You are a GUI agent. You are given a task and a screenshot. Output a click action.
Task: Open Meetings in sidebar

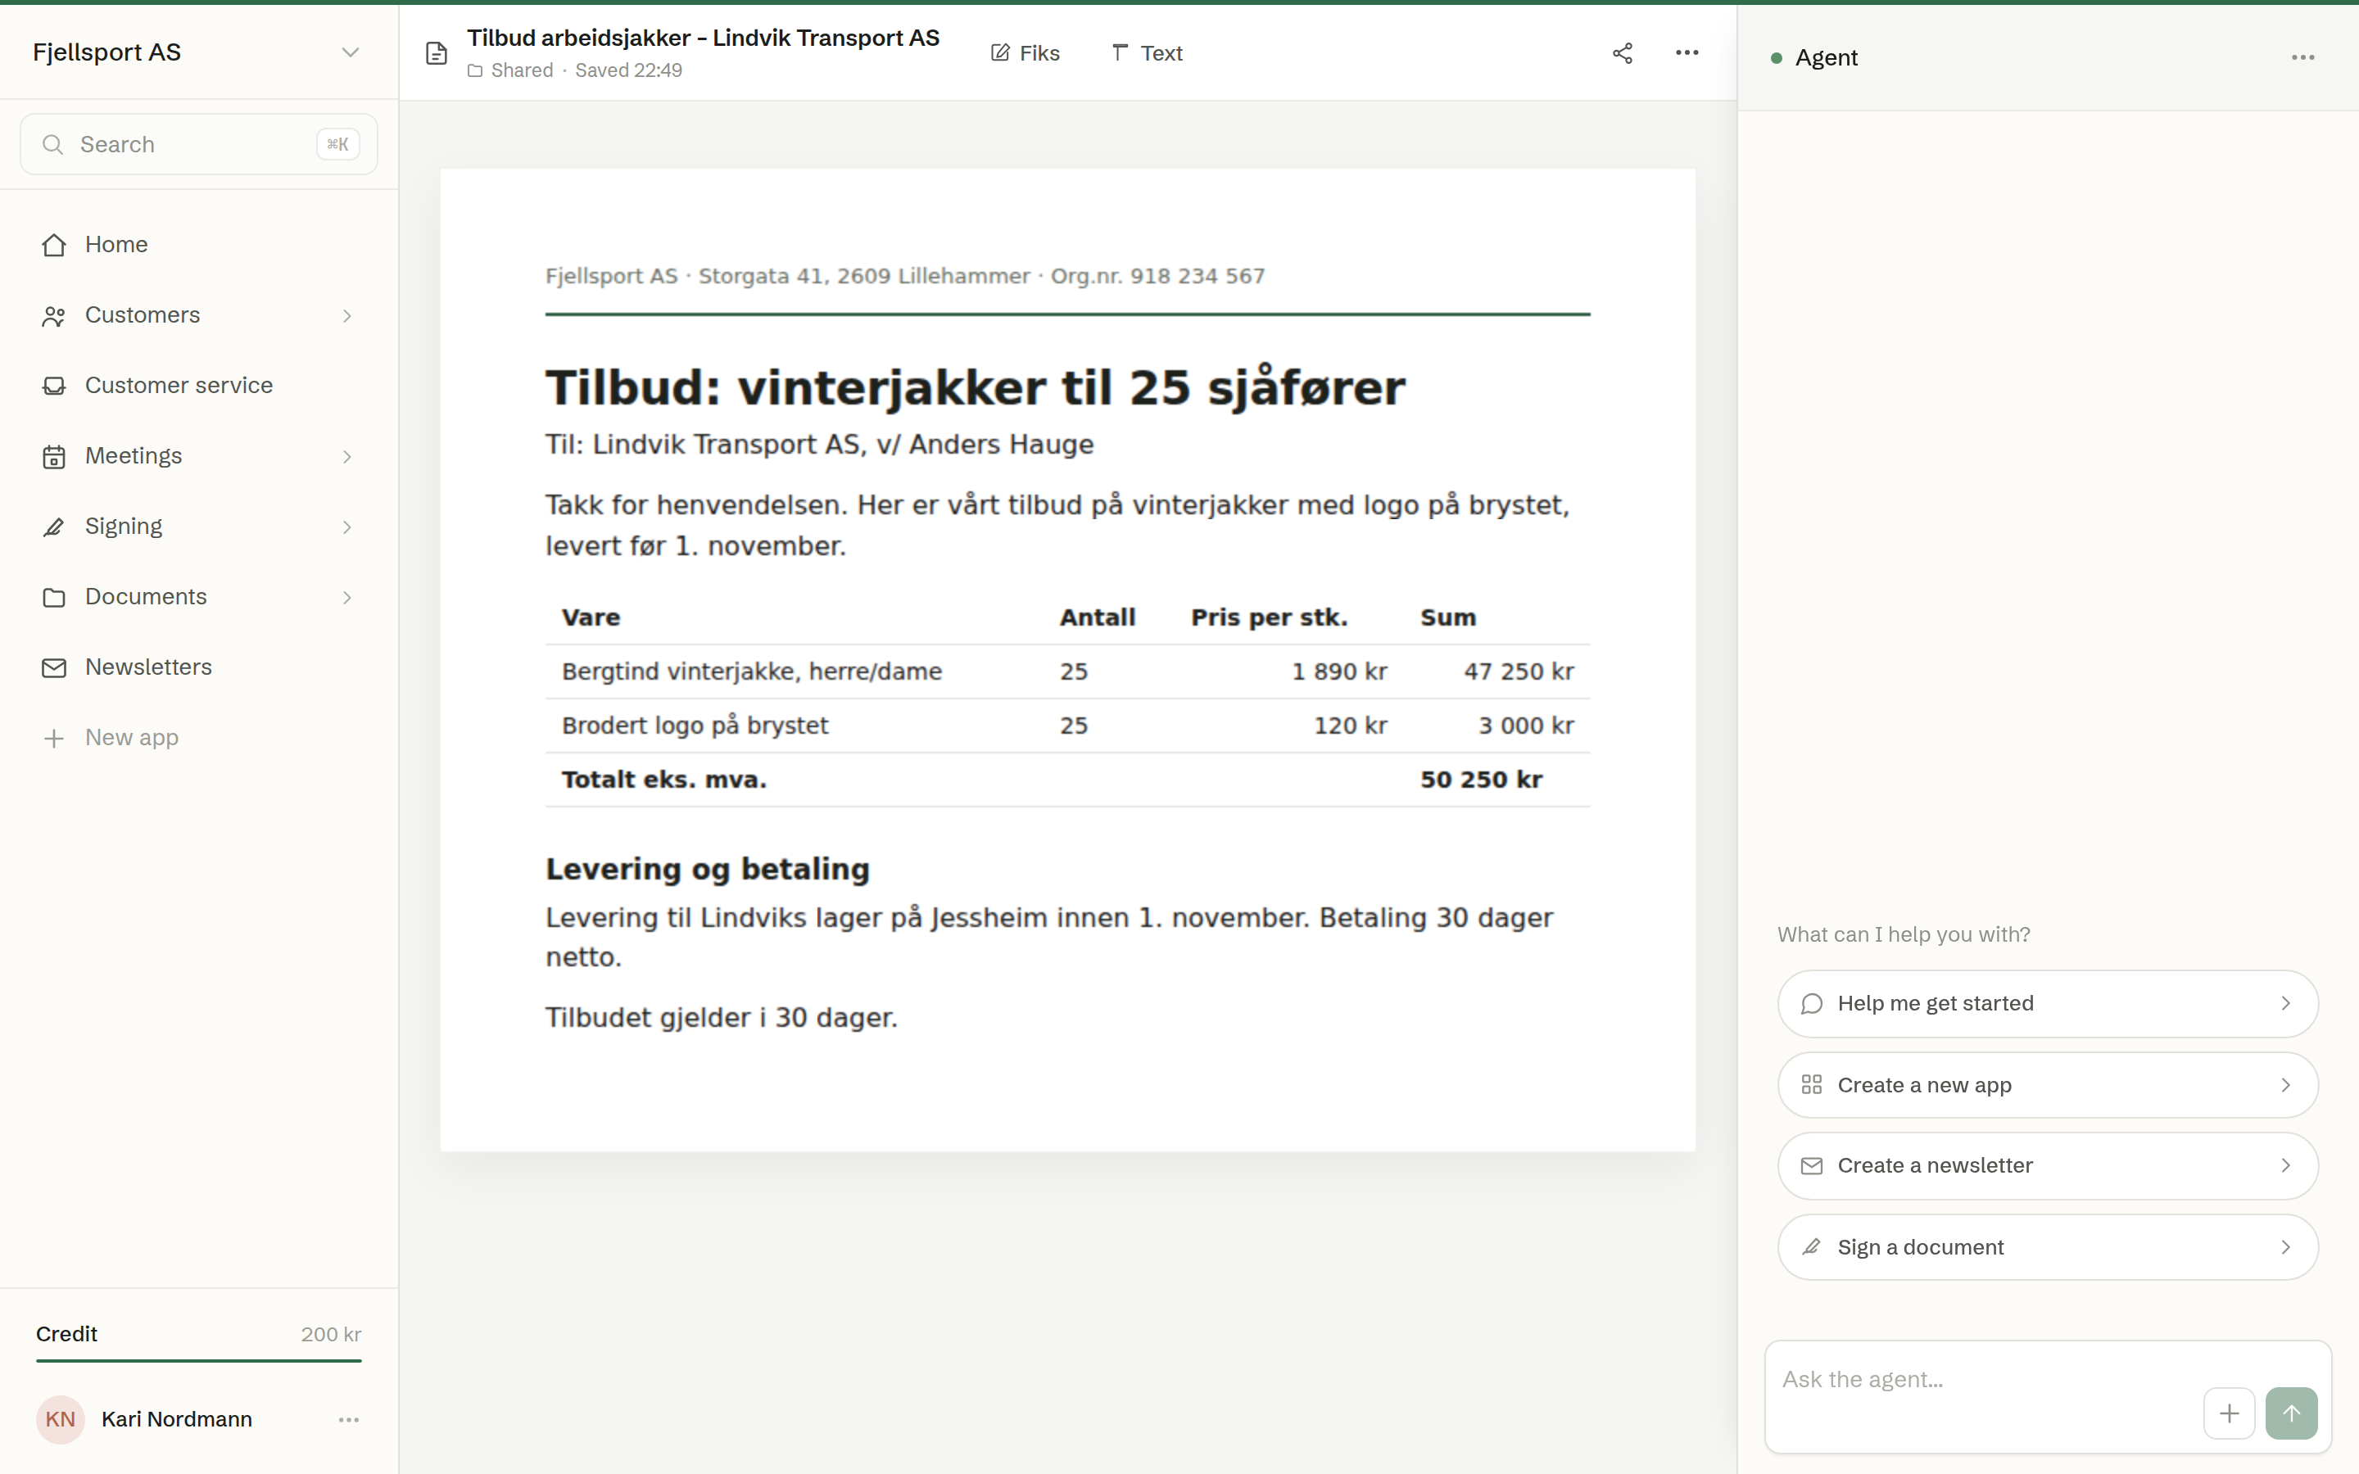tap(199, 456)
